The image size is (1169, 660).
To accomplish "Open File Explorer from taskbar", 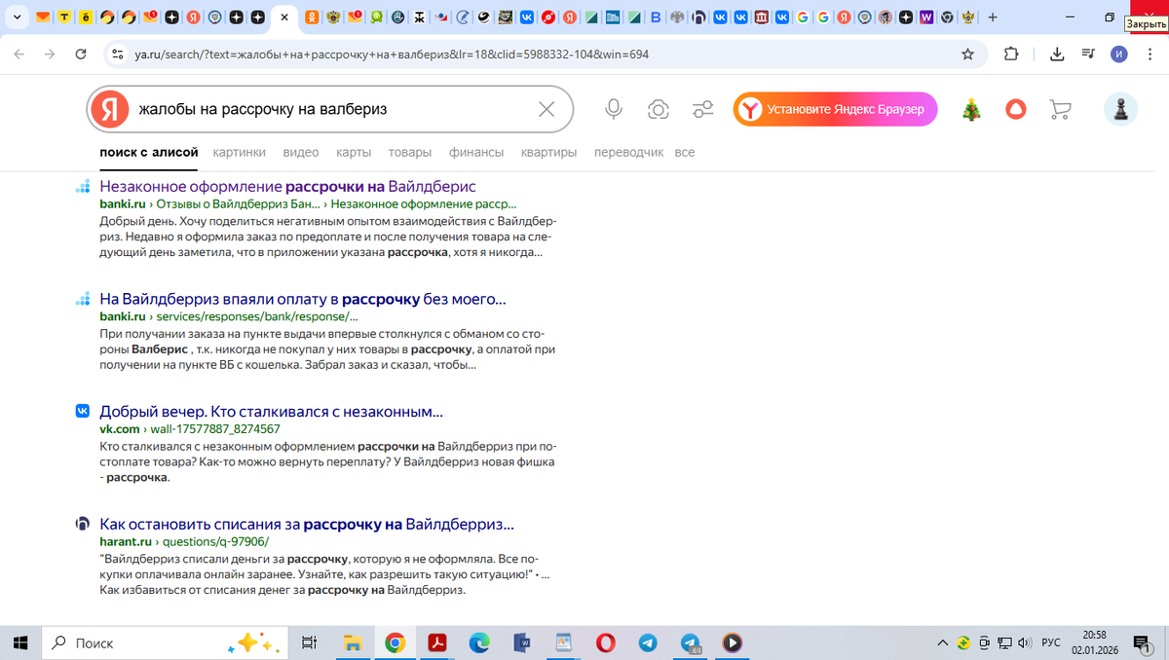I will point(353,642).
